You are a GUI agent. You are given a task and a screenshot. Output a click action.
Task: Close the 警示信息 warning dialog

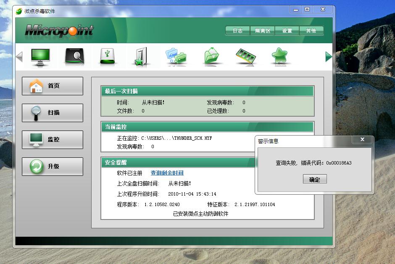(x=362, y=139)
